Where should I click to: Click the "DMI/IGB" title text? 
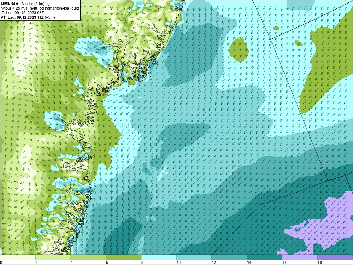point(10,4)
